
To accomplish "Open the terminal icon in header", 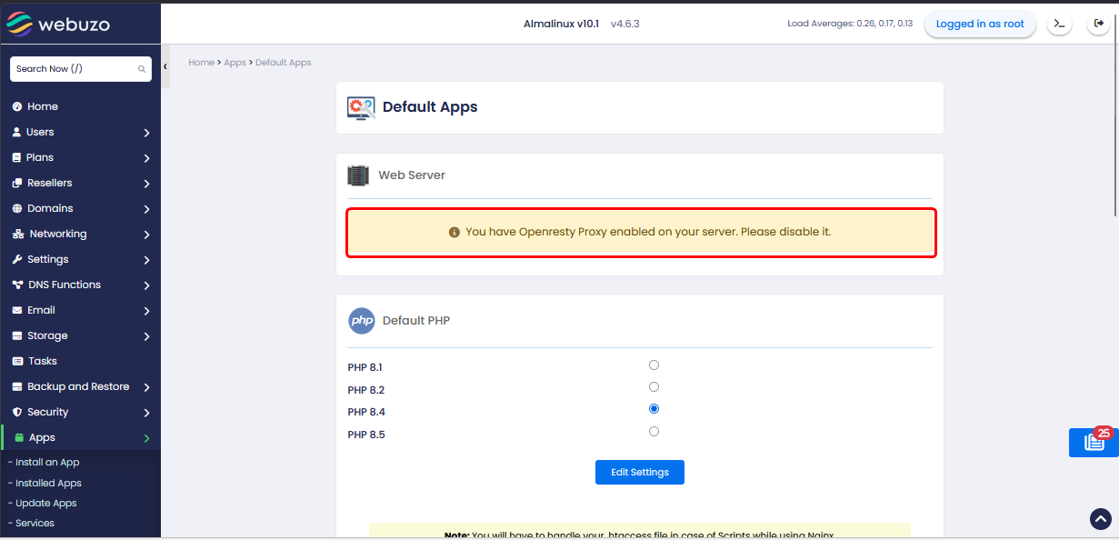I will point(1059,25).
